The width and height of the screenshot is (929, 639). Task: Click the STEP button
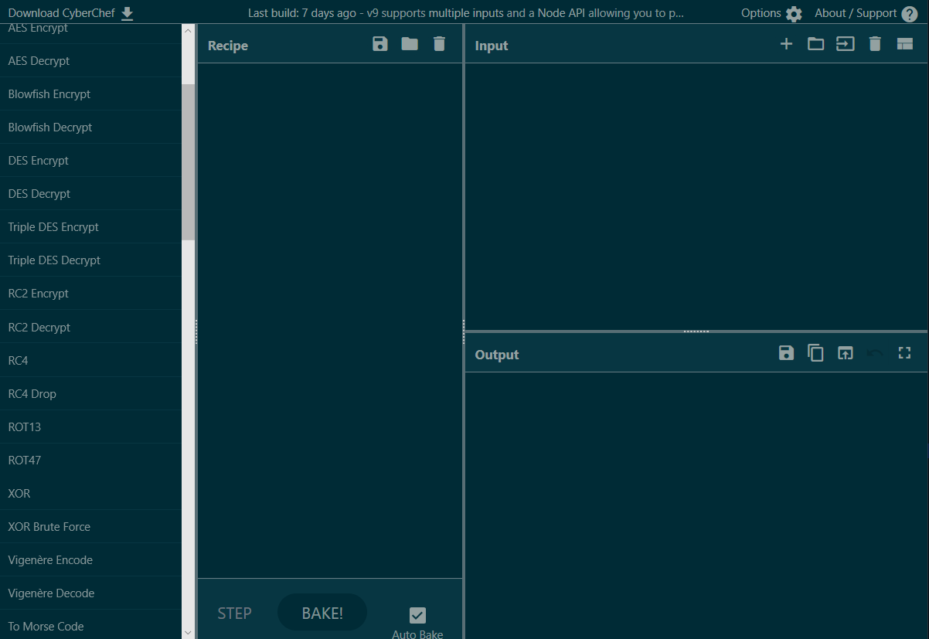click(x=234, y=614)
